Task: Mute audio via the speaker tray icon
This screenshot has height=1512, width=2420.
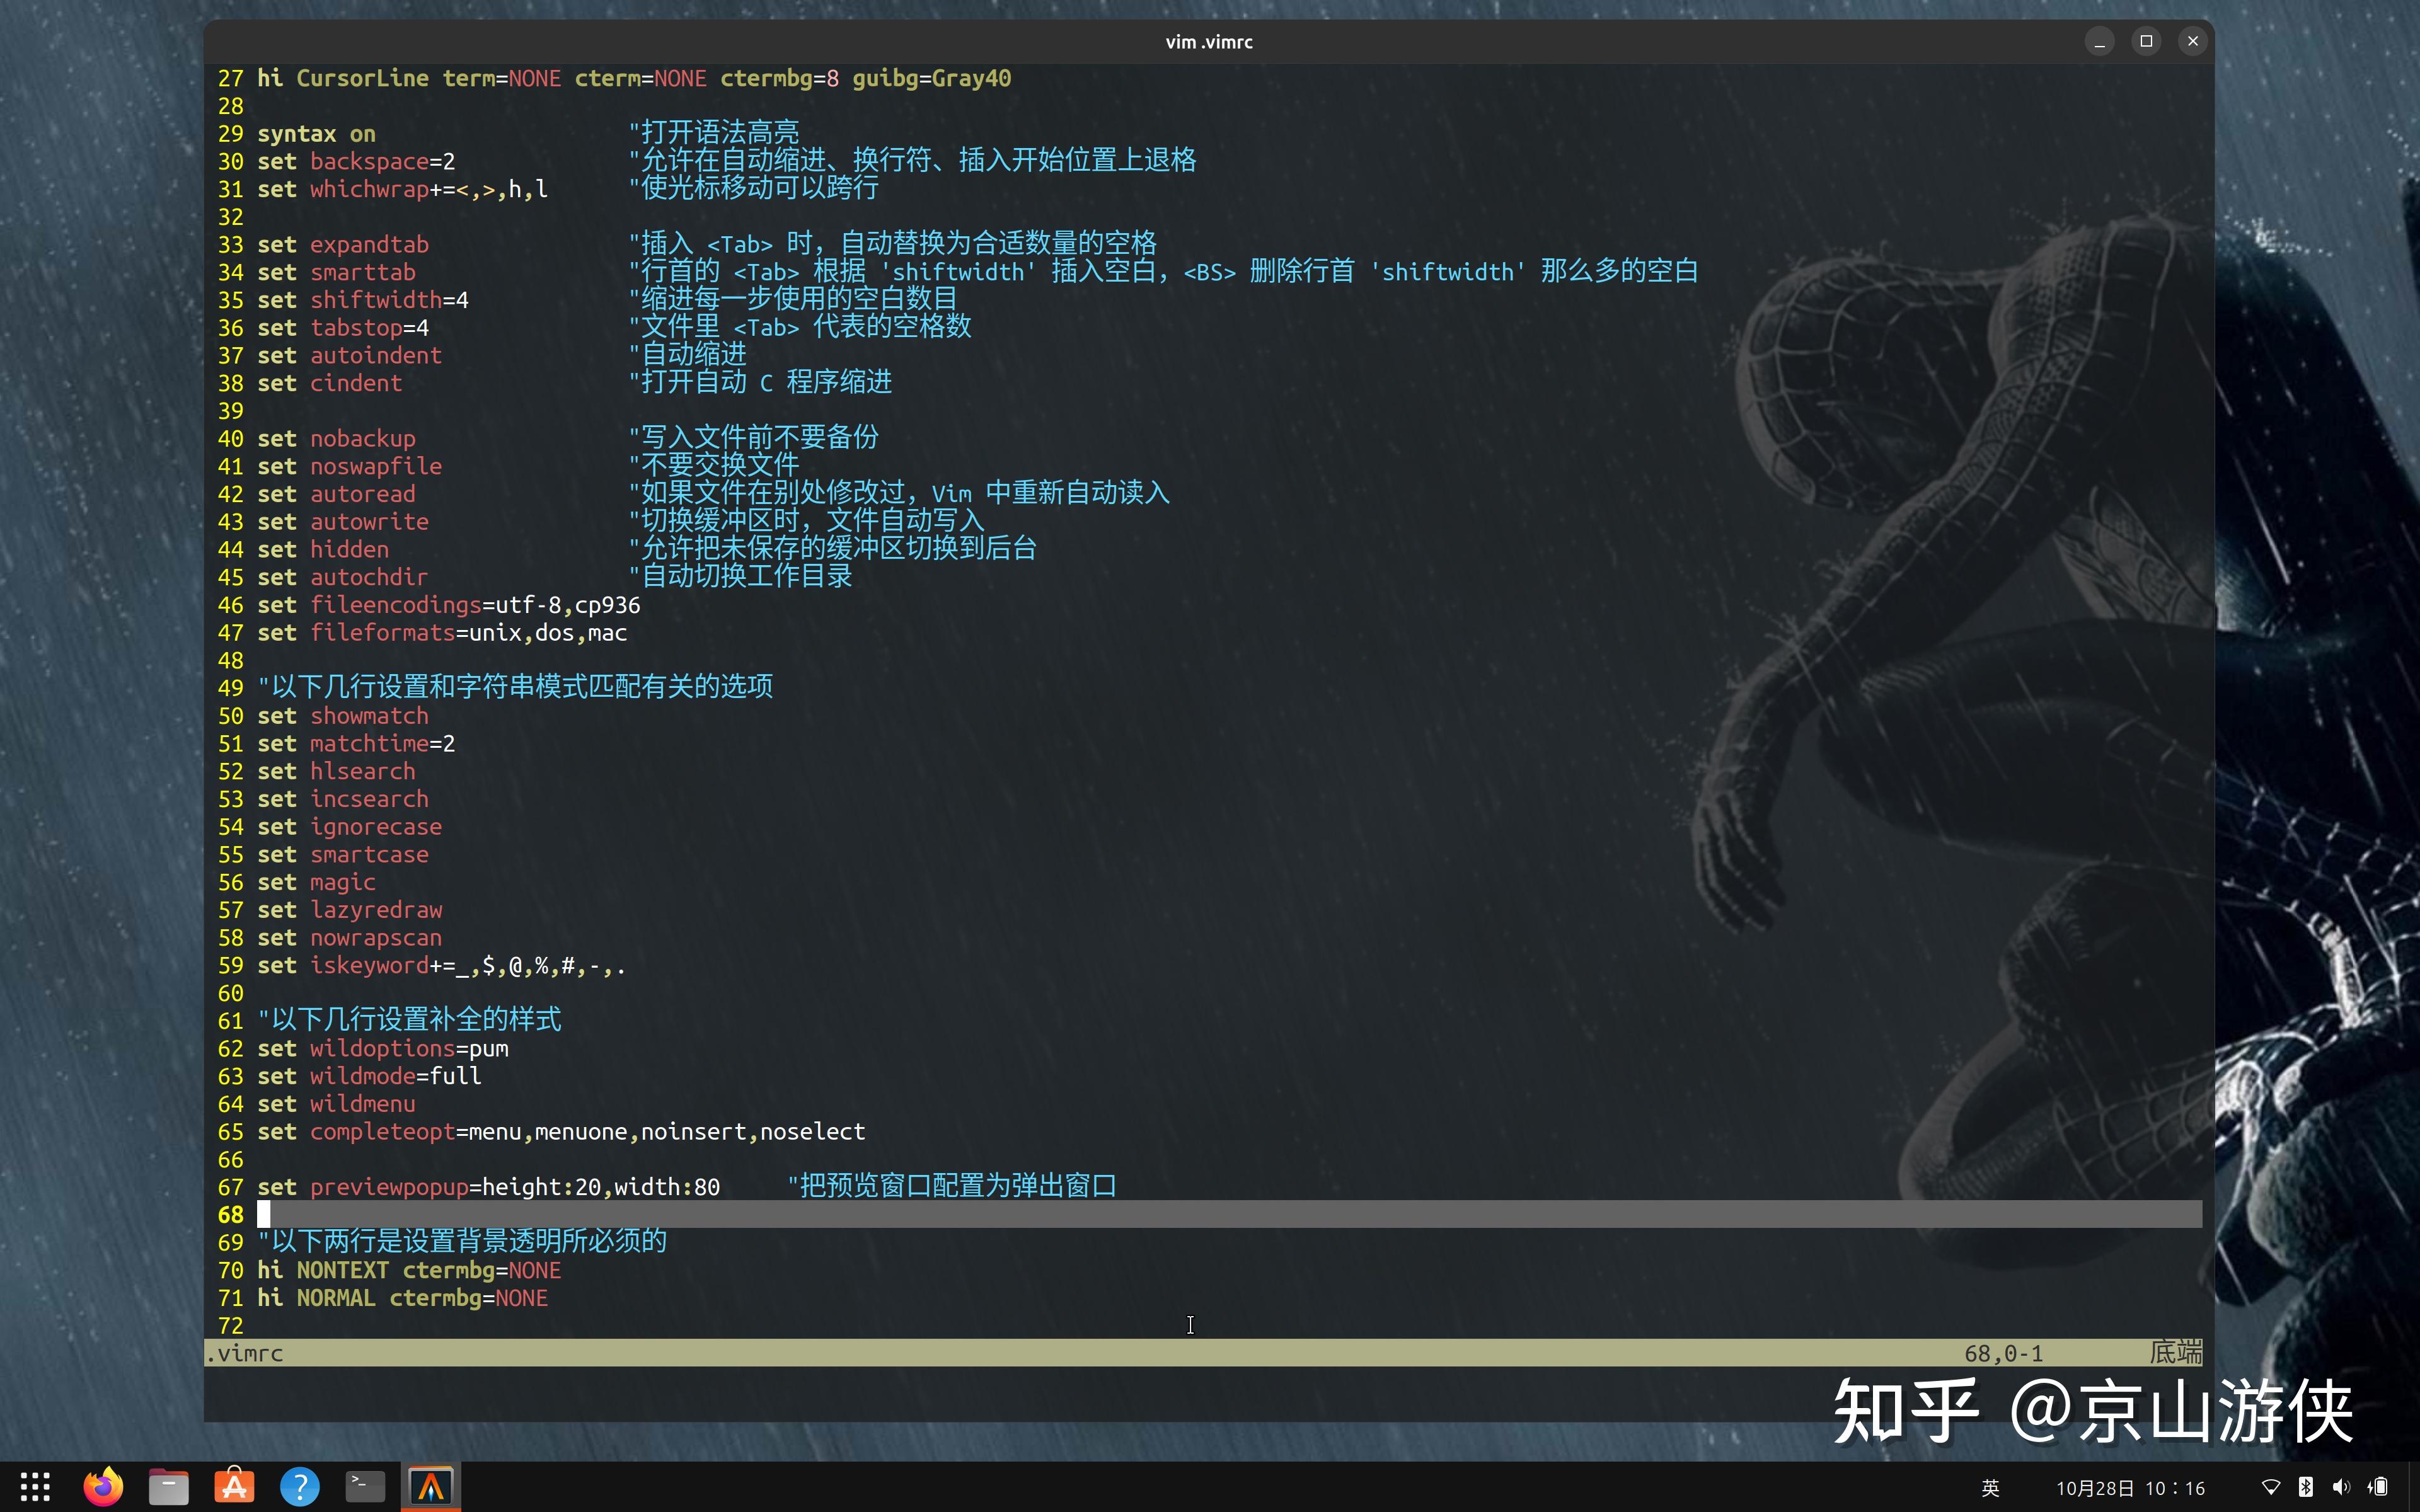Action: pos(2343,1486)
